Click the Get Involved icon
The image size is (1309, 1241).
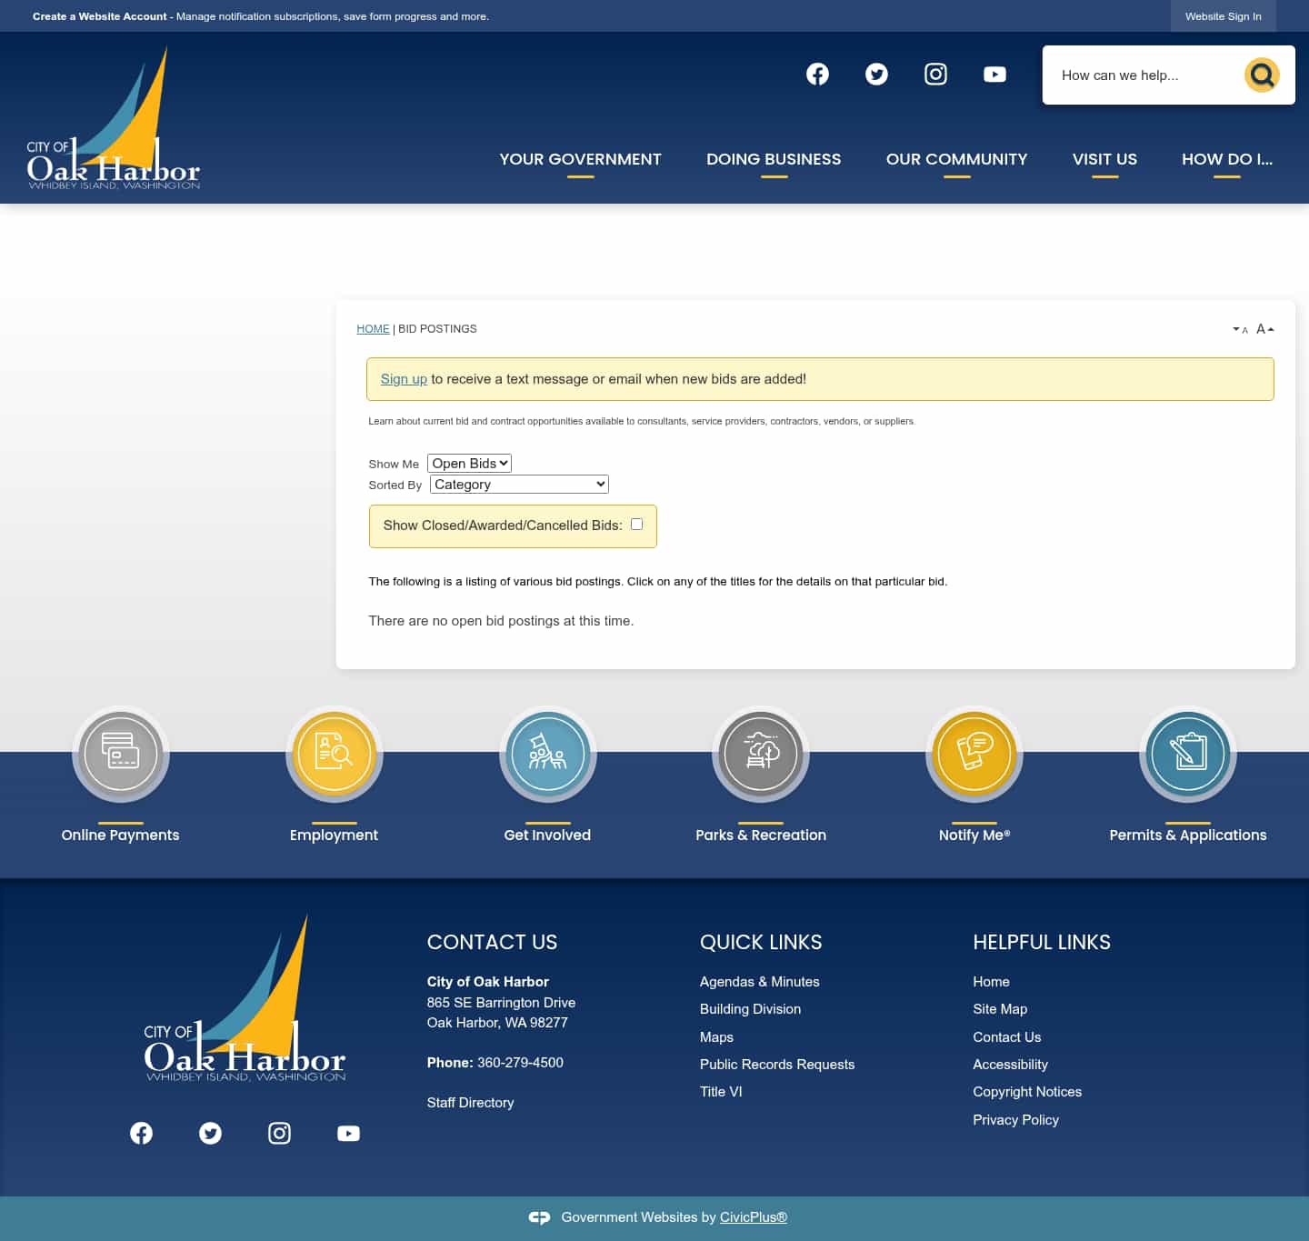pos(547,755)
